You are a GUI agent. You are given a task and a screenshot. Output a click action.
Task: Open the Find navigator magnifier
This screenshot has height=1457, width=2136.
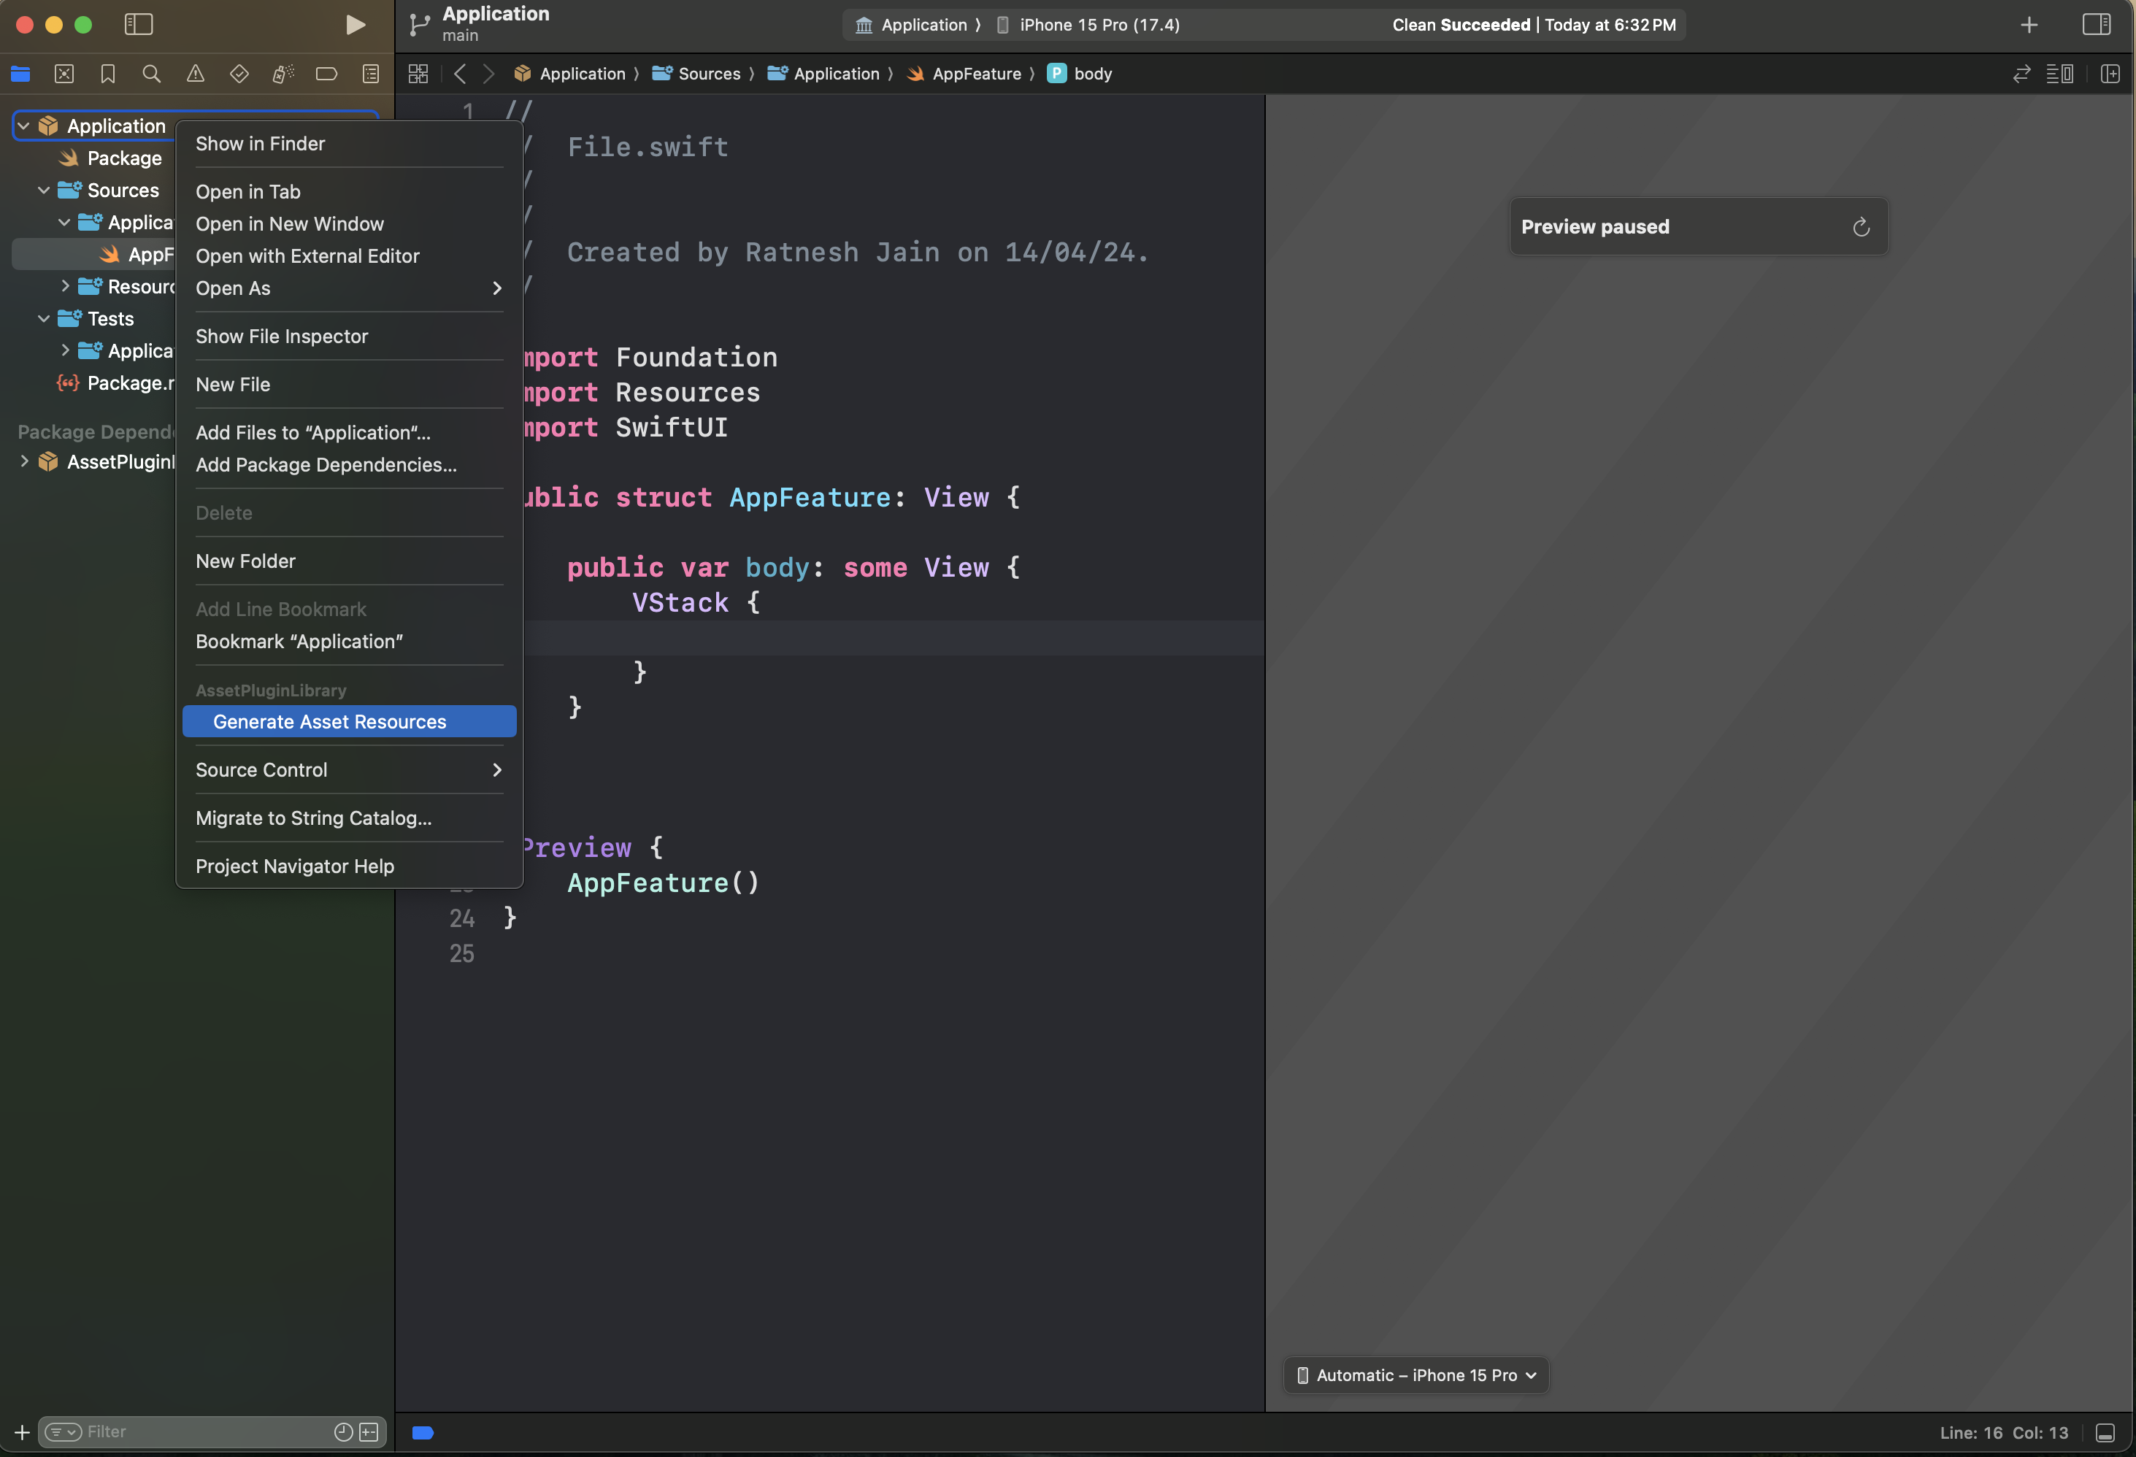[152, 74]
